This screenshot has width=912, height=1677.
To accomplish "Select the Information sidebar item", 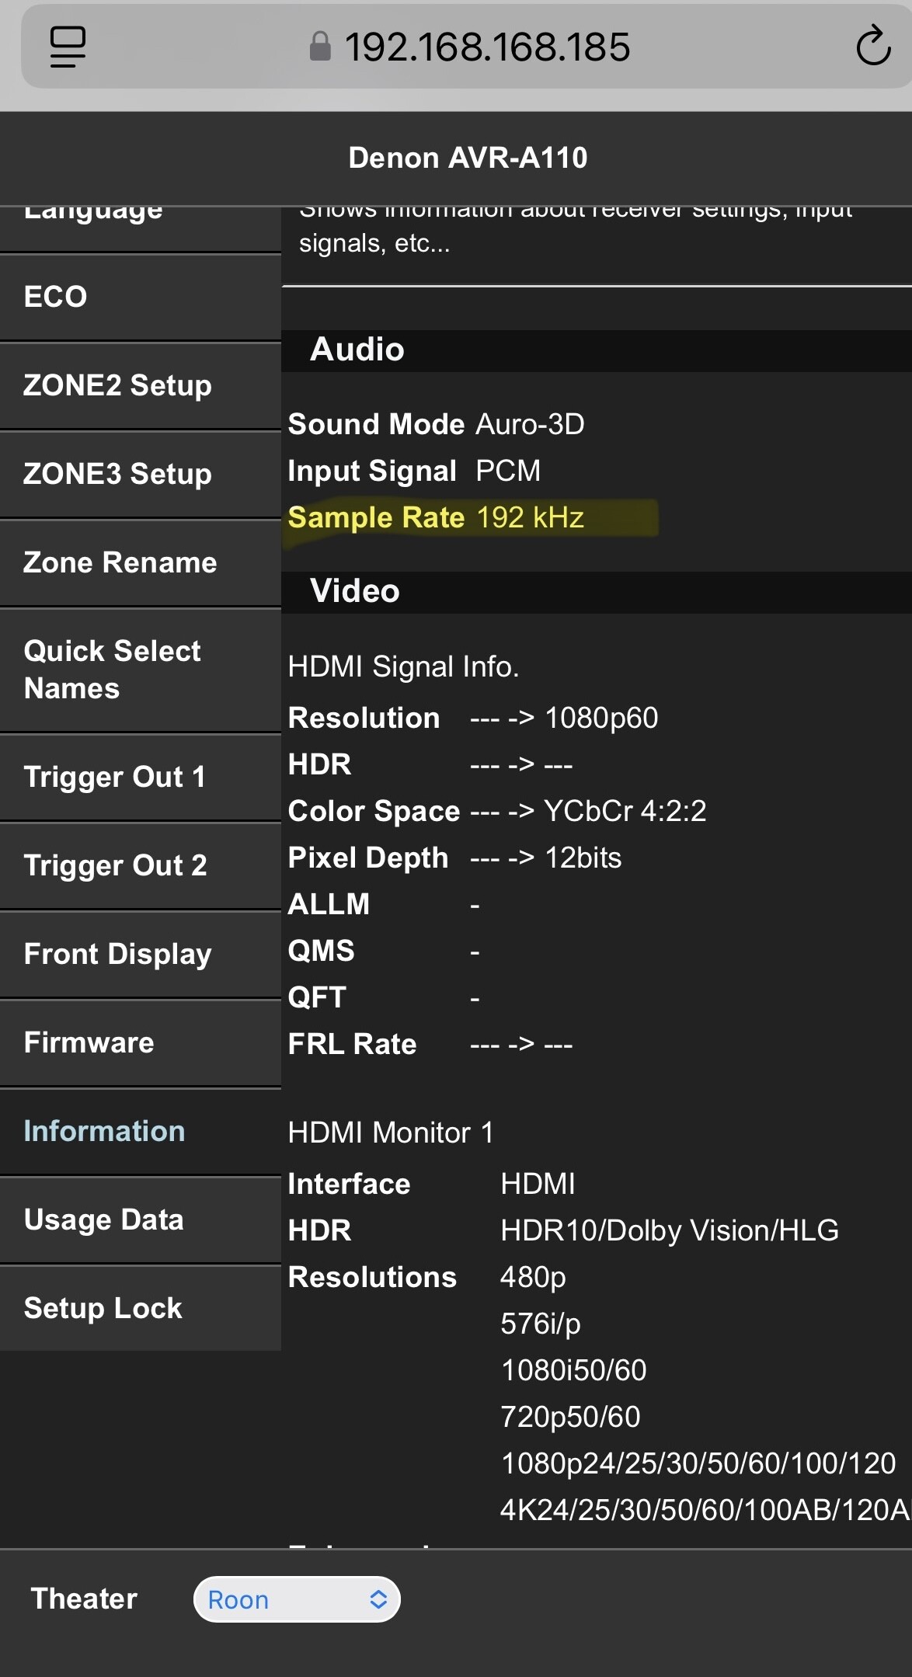I will (x=141, y=1131).
